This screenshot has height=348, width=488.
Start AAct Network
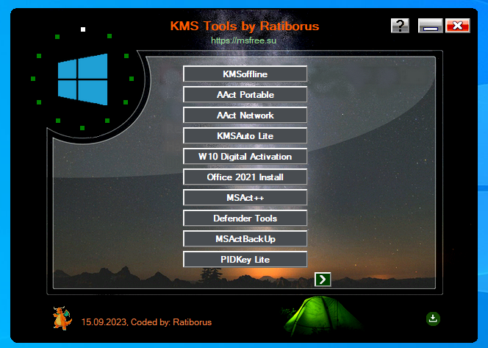click(245, 116)
